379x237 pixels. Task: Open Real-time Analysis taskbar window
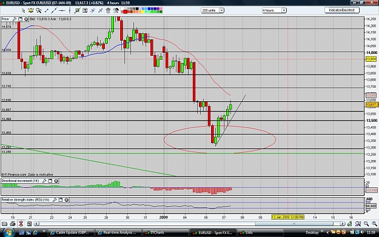(x=118, y=233)
